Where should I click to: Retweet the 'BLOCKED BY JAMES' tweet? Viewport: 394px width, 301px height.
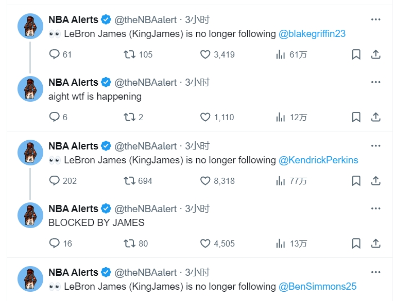coord(130,243)
